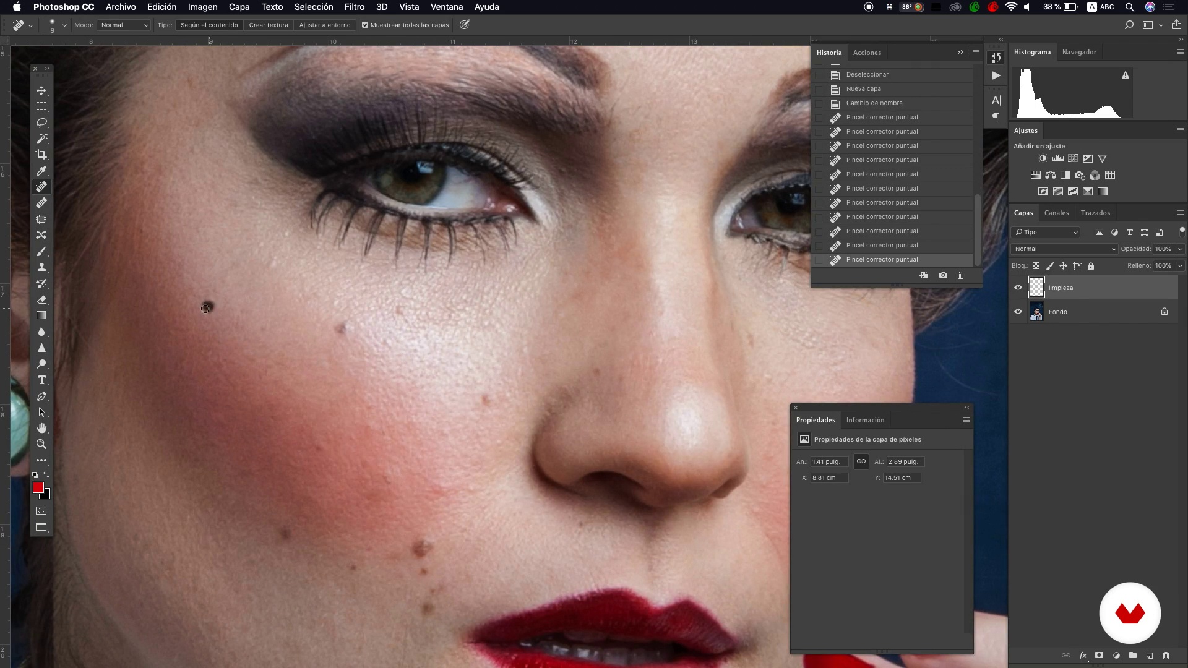Select the Brush tool
The height and width of the screenshot is (668, 1188).
coord(41,251)
